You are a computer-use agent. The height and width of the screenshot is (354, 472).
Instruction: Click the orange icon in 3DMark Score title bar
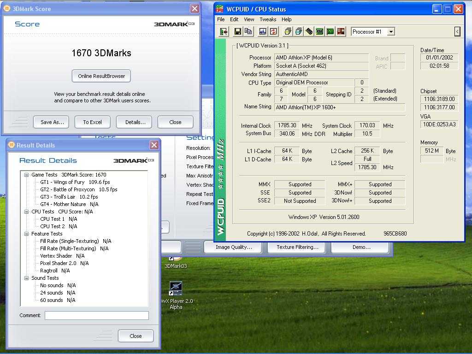[7, 8]
